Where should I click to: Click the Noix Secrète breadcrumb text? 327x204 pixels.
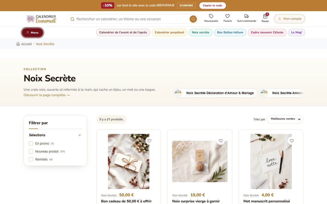(45, 44)
